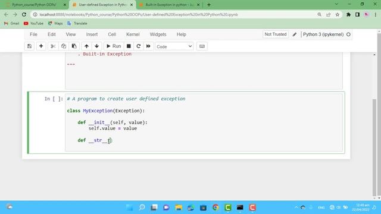381x214 pixels.
Task: Copy selected cells icon
Action: (64, 46)
